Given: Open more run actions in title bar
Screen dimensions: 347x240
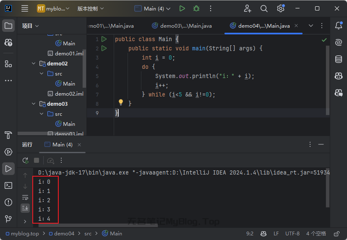Looking at the screenshot, I should 211,9.
